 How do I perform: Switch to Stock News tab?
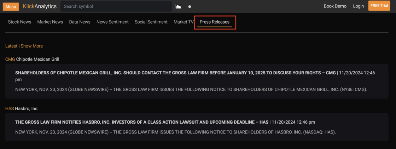pos(19,22)
